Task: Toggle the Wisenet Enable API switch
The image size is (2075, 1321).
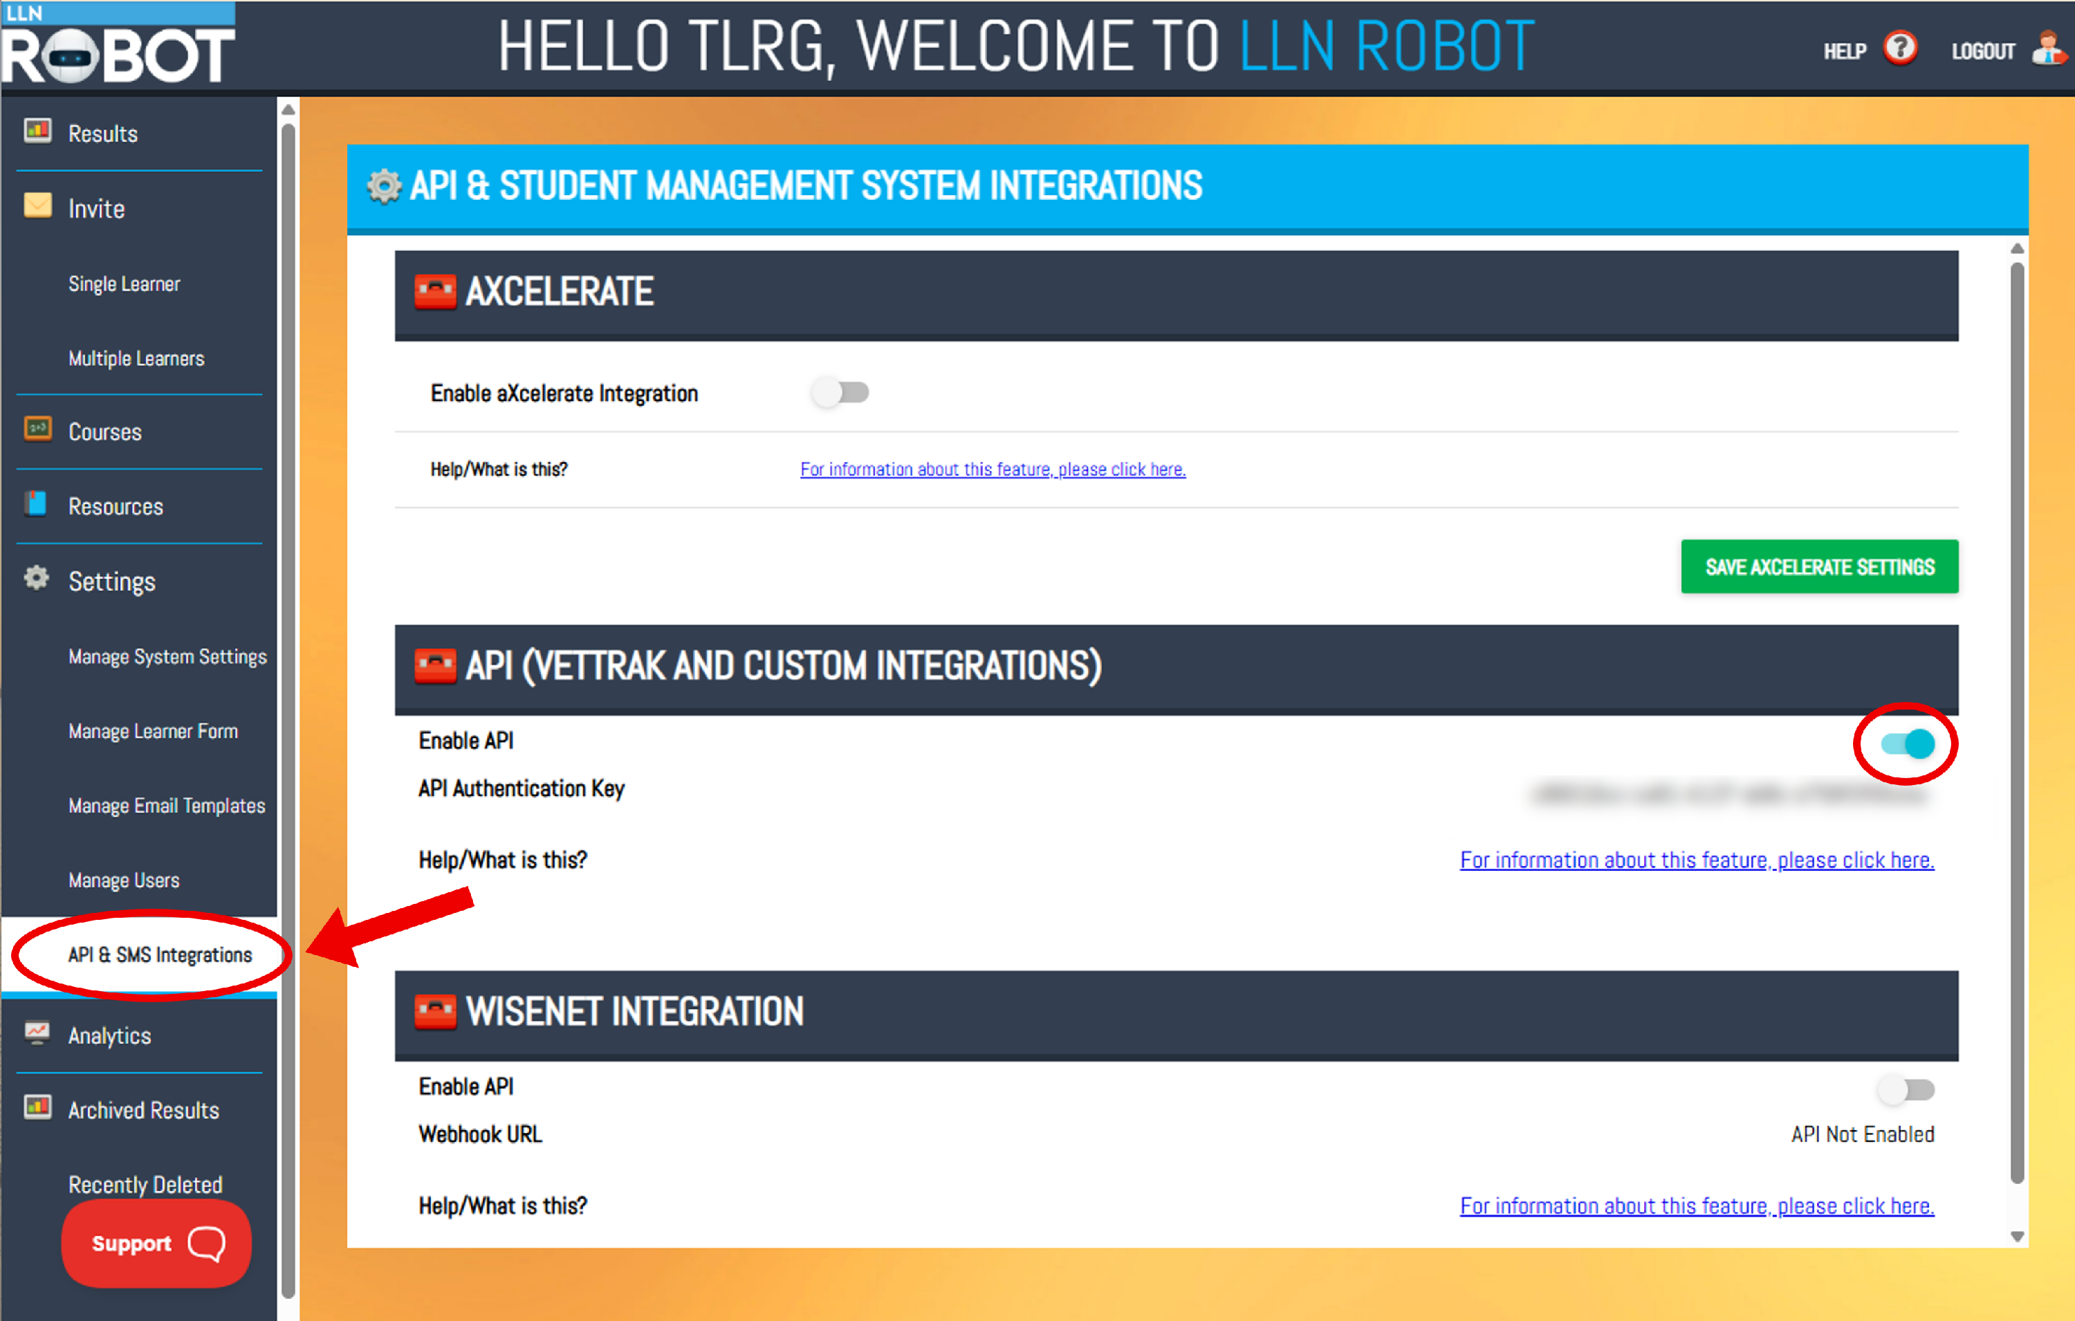Action: click(x=1906, y=1090)
